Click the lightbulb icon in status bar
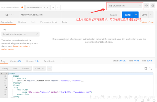Viewport: 157px width, 102px height. coord(136,100)
